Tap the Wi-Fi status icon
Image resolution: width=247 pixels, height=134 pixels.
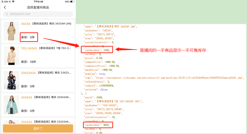tap(13, 2)
